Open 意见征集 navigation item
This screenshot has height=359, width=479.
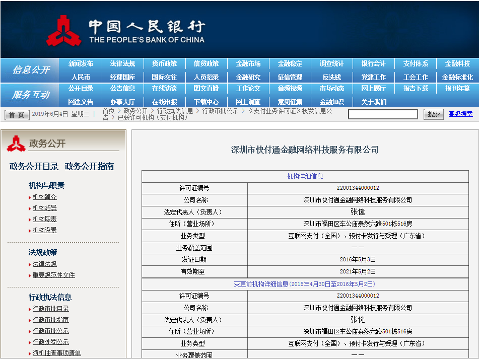coord(290,102)
